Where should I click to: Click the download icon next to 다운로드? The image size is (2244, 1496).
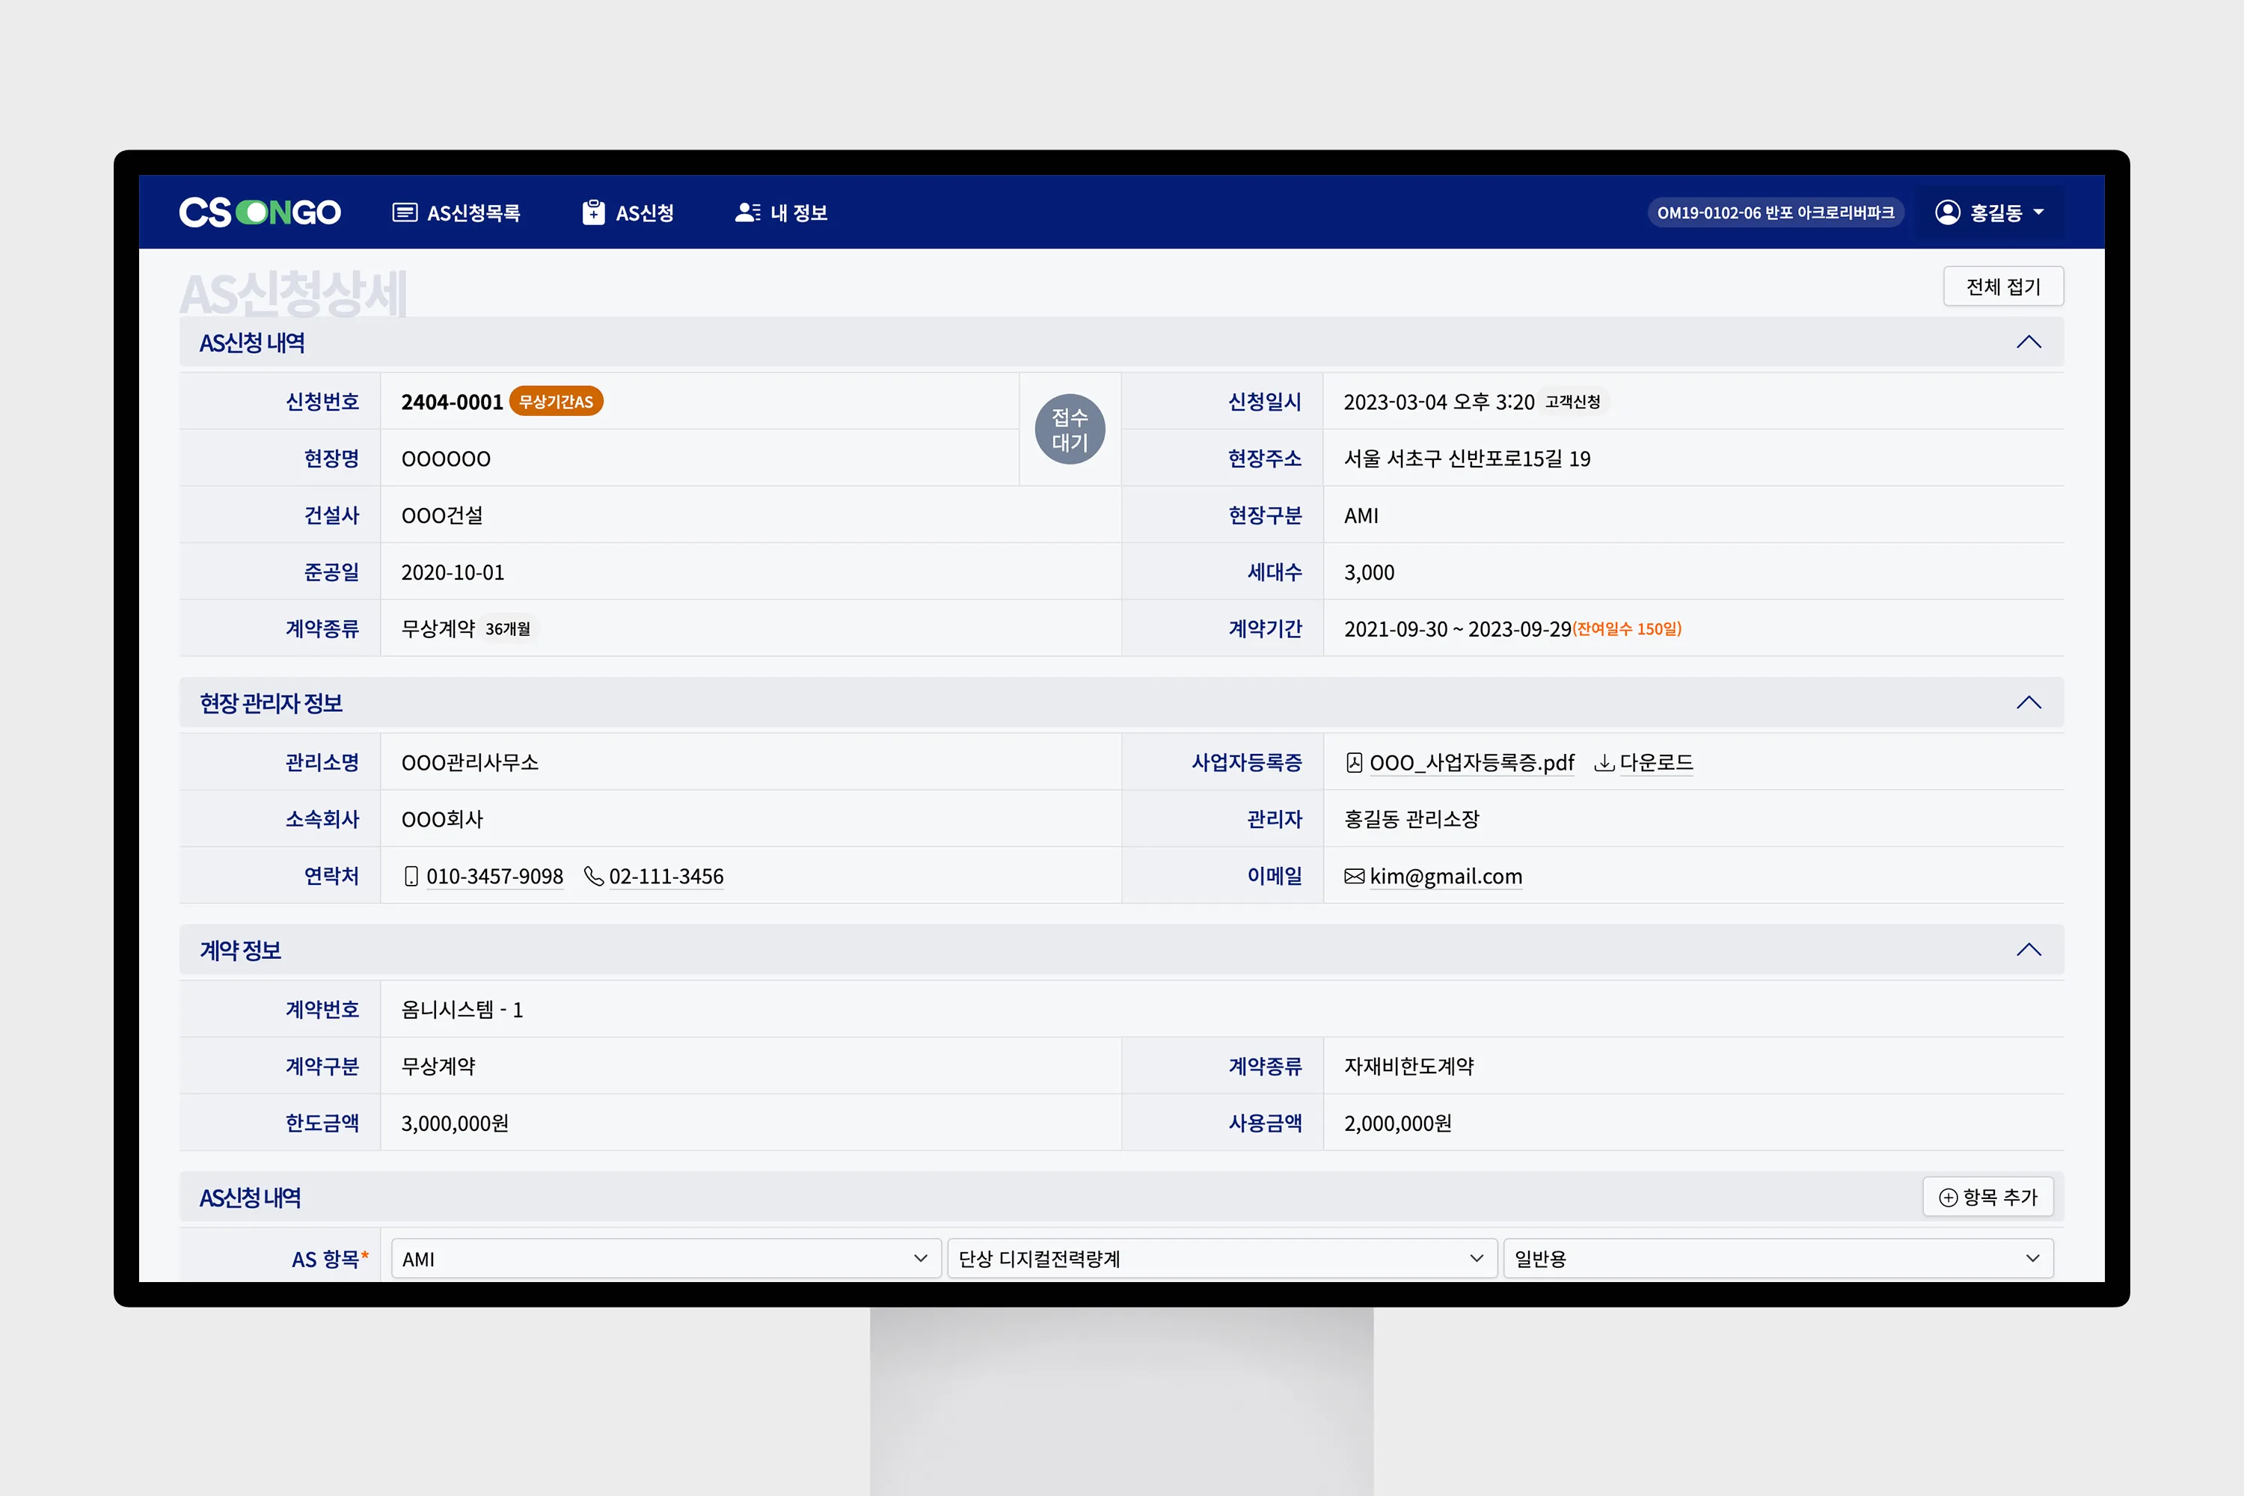(x=1604, y=762)
